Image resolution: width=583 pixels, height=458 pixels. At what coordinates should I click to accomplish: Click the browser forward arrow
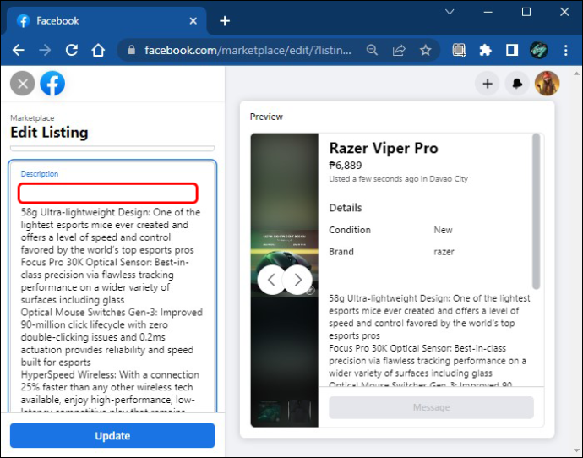point(45,50)
